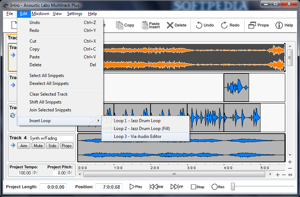The height and width of the screenshot is (197, 300).
Task: Select the orange Track 1 waveform
Action: click(194, 57)
